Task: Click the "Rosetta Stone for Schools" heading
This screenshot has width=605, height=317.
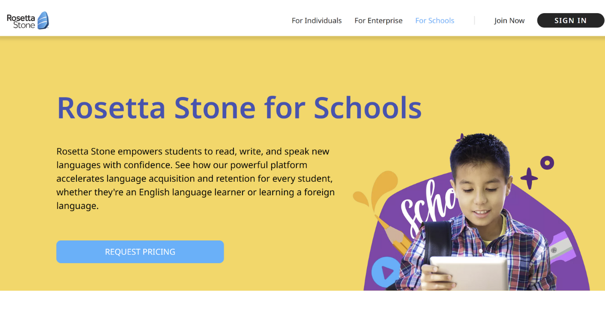Action: pyautogui.click(x=239, y=107)
